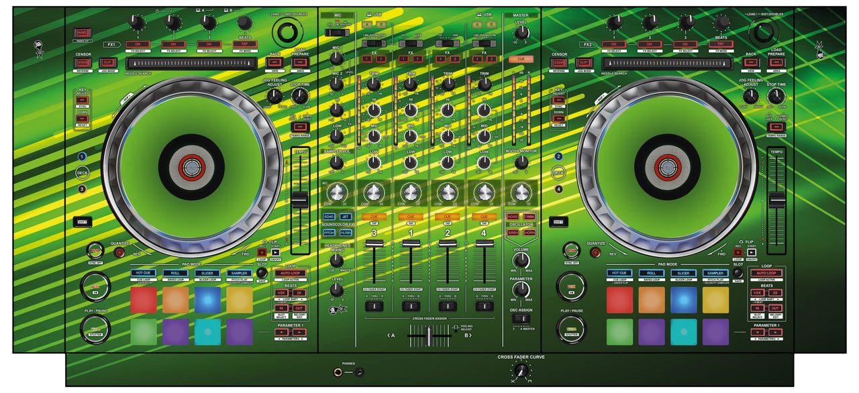This screenshot has height=393, width=859.
Task: Click the left deck PLAY/PAUSE button
Action: 95,328
